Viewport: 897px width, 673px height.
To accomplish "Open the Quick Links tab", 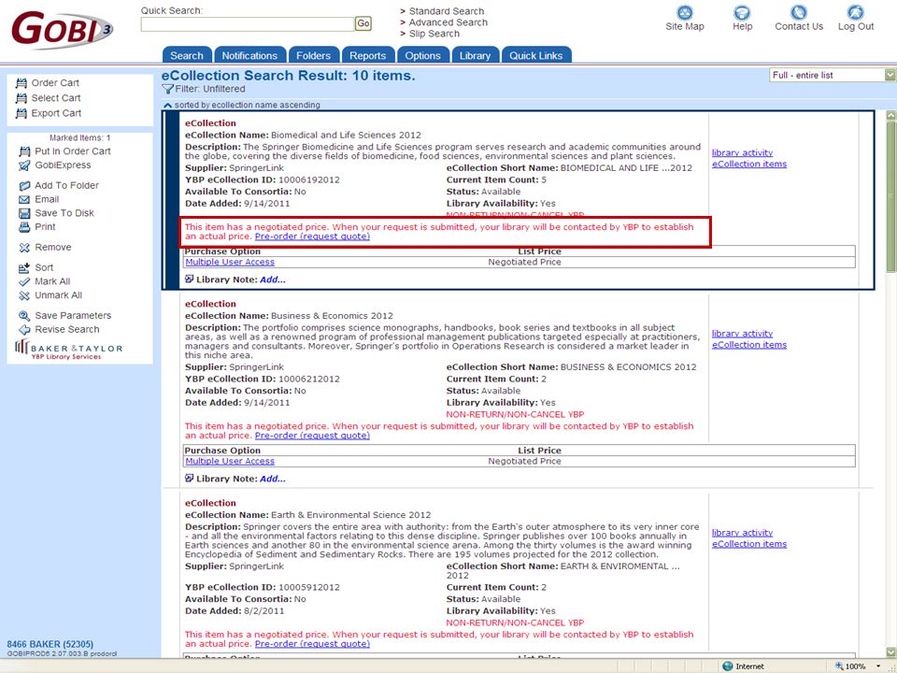I will [536, 55].
